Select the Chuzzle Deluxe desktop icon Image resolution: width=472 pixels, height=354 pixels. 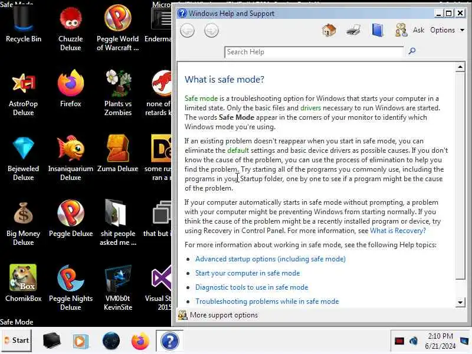[70, 28]
